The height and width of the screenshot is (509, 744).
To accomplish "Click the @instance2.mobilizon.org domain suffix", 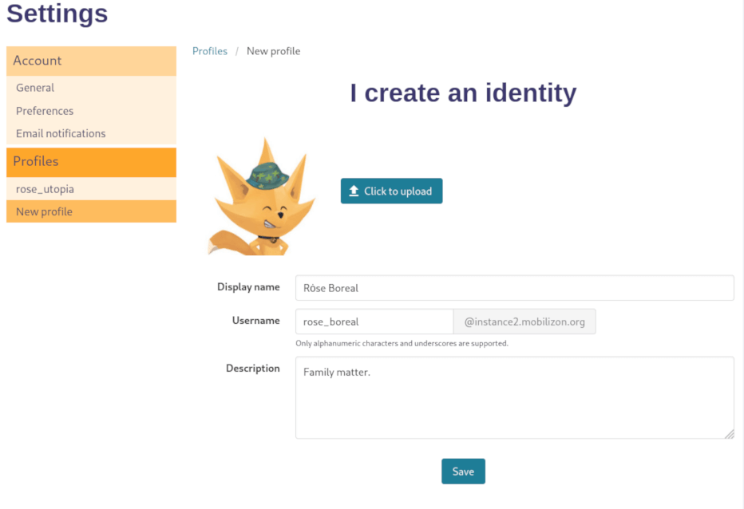I will [524, 322].
